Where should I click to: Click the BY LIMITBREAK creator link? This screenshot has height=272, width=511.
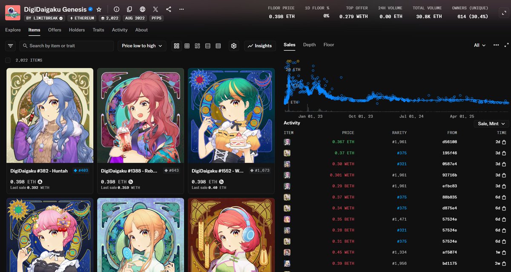tap(44, 18)
